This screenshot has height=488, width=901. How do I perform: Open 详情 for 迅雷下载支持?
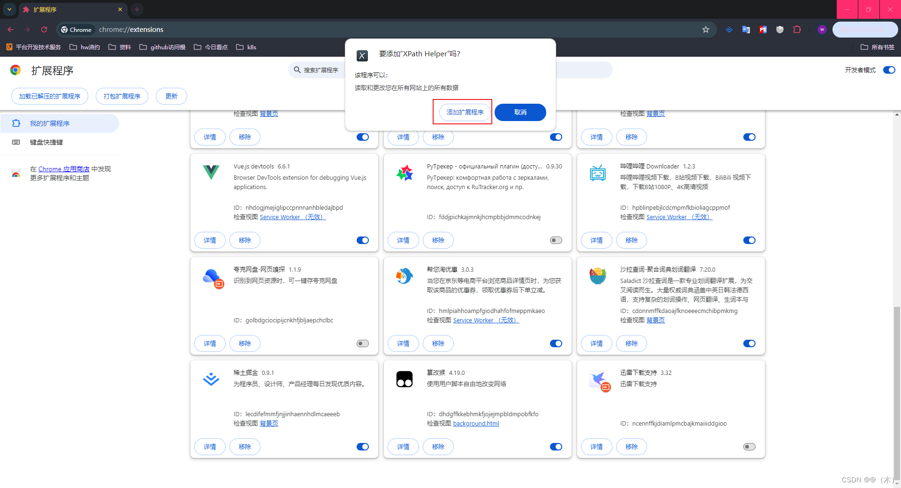pos(596,447)
